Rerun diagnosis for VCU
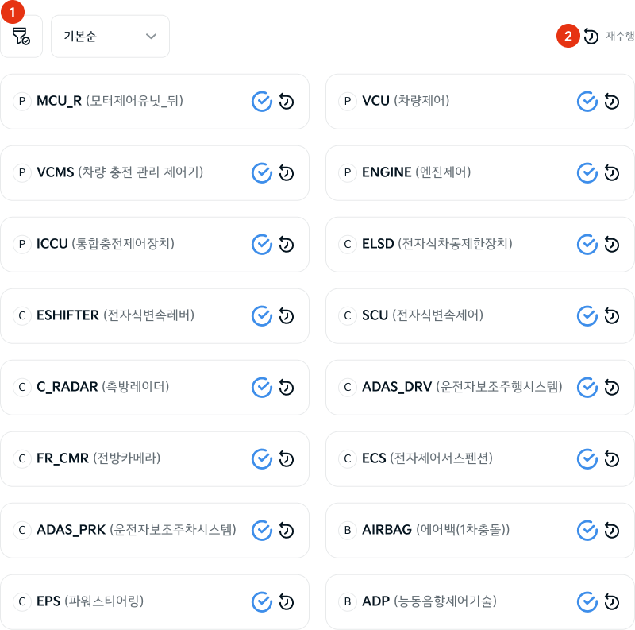Image resolution: width=635 pixels, height=630 pixels. tap(611, 102)
